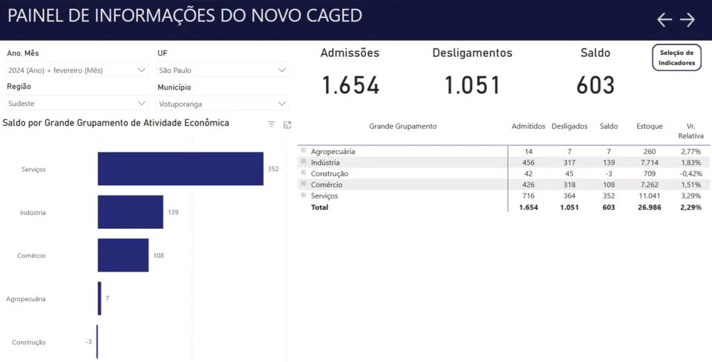Sort table by Vr. Relativa column
This screenshot has height=362, width=712.
(690, 131)
